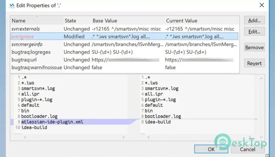Select the bugtraq:url property row

pyautogui.click(x=125, y=60)
